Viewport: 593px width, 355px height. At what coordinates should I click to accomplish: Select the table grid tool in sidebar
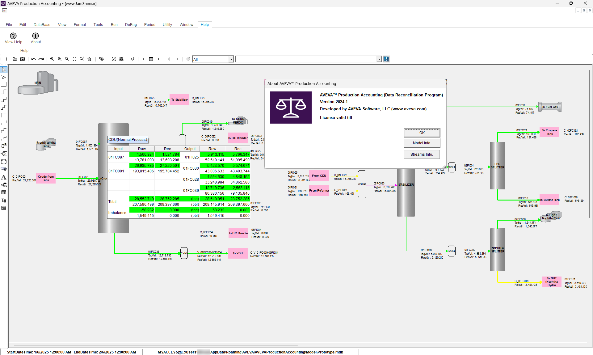tap(4, 192)
